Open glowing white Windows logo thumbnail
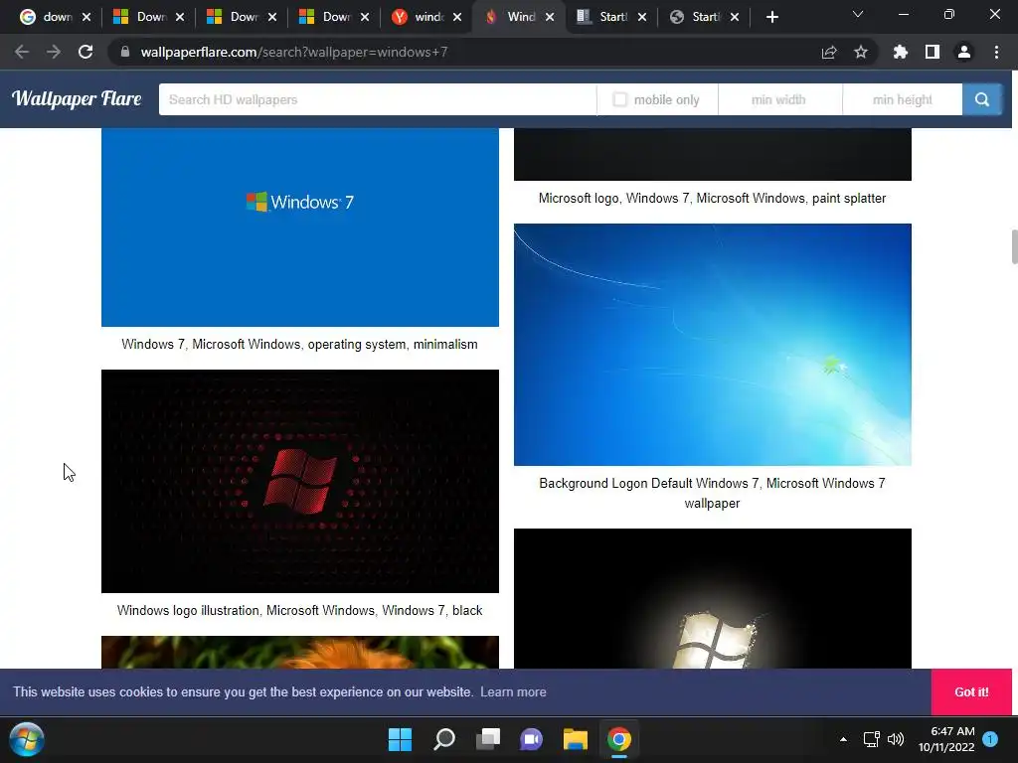 (x=712, y=598)
